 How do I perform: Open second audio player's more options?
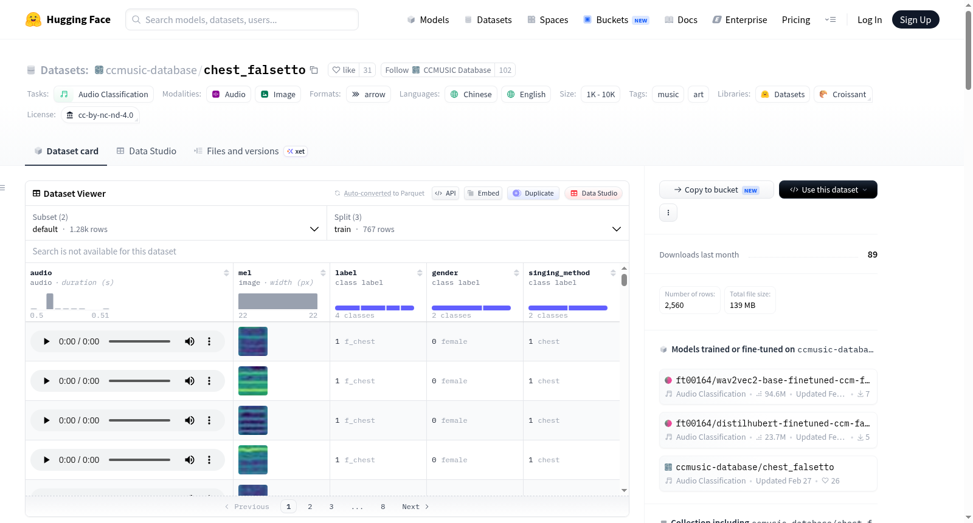click(209, 381)
